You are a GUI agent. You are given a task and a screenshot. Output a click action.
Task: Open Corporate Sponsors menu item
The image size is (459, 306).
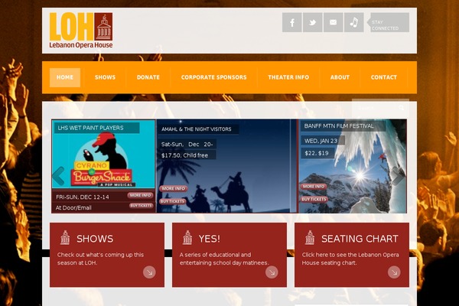click(x=214, y=77)
